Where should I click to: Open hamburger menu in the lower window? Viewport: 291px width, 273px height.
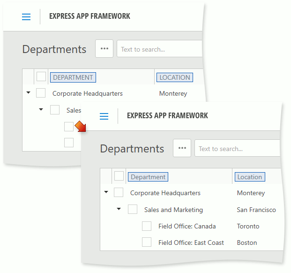click(104, 116)
